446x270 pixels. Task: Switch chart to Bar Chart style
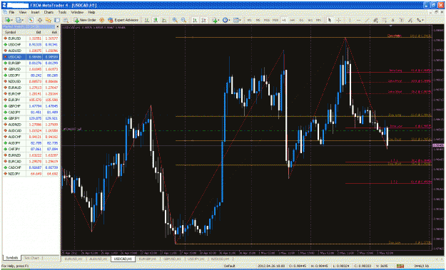tap(147, 20)
